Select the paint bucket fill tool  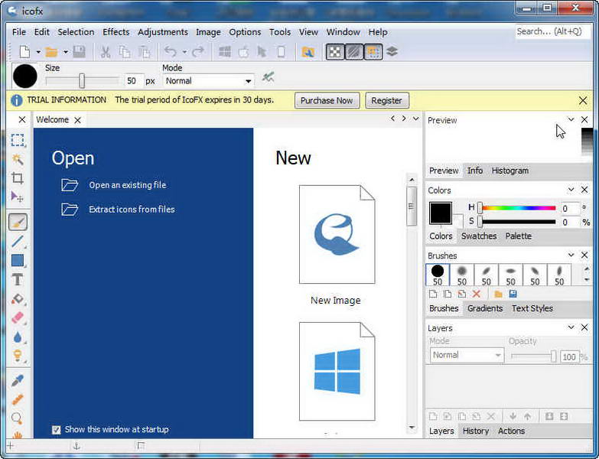pos(18,298)
